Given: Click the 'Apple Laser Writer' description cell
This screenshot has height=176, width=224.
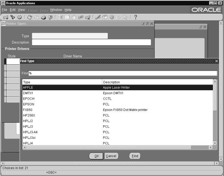Looking at the screenshot, I should [x=116, y=88].
